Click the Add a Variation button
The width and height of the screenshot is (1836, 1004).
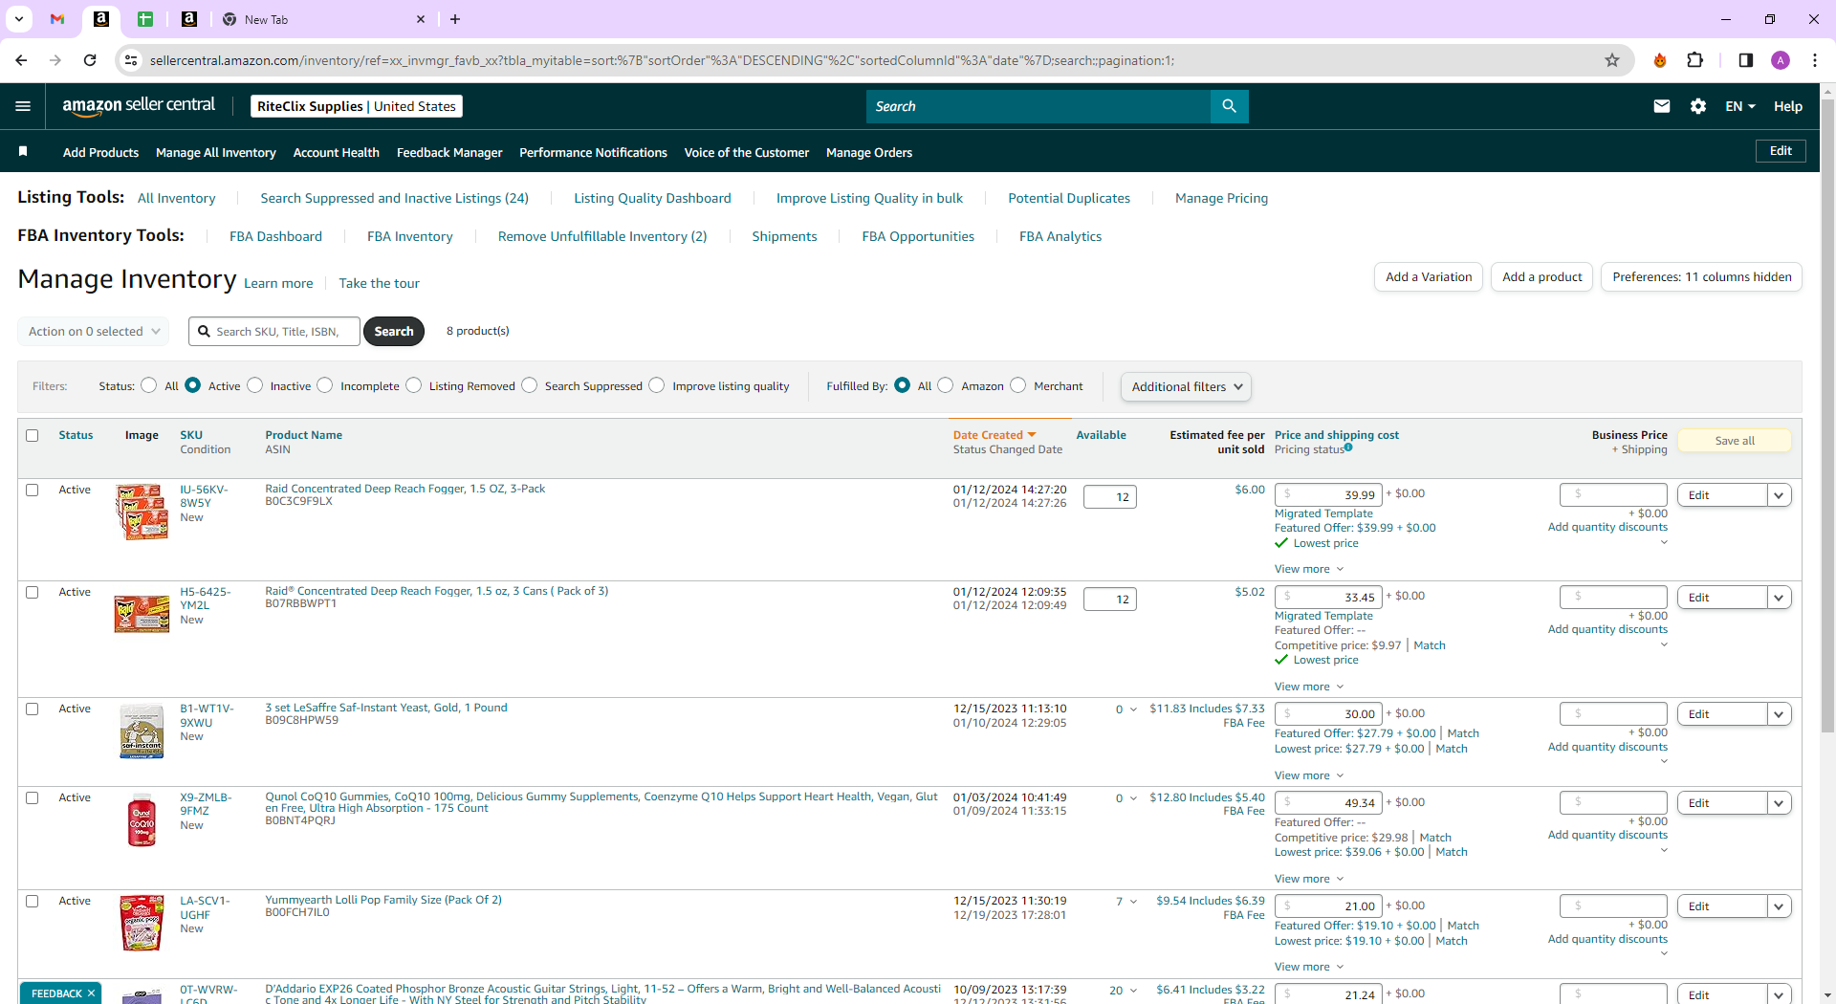coord(1429,277)
